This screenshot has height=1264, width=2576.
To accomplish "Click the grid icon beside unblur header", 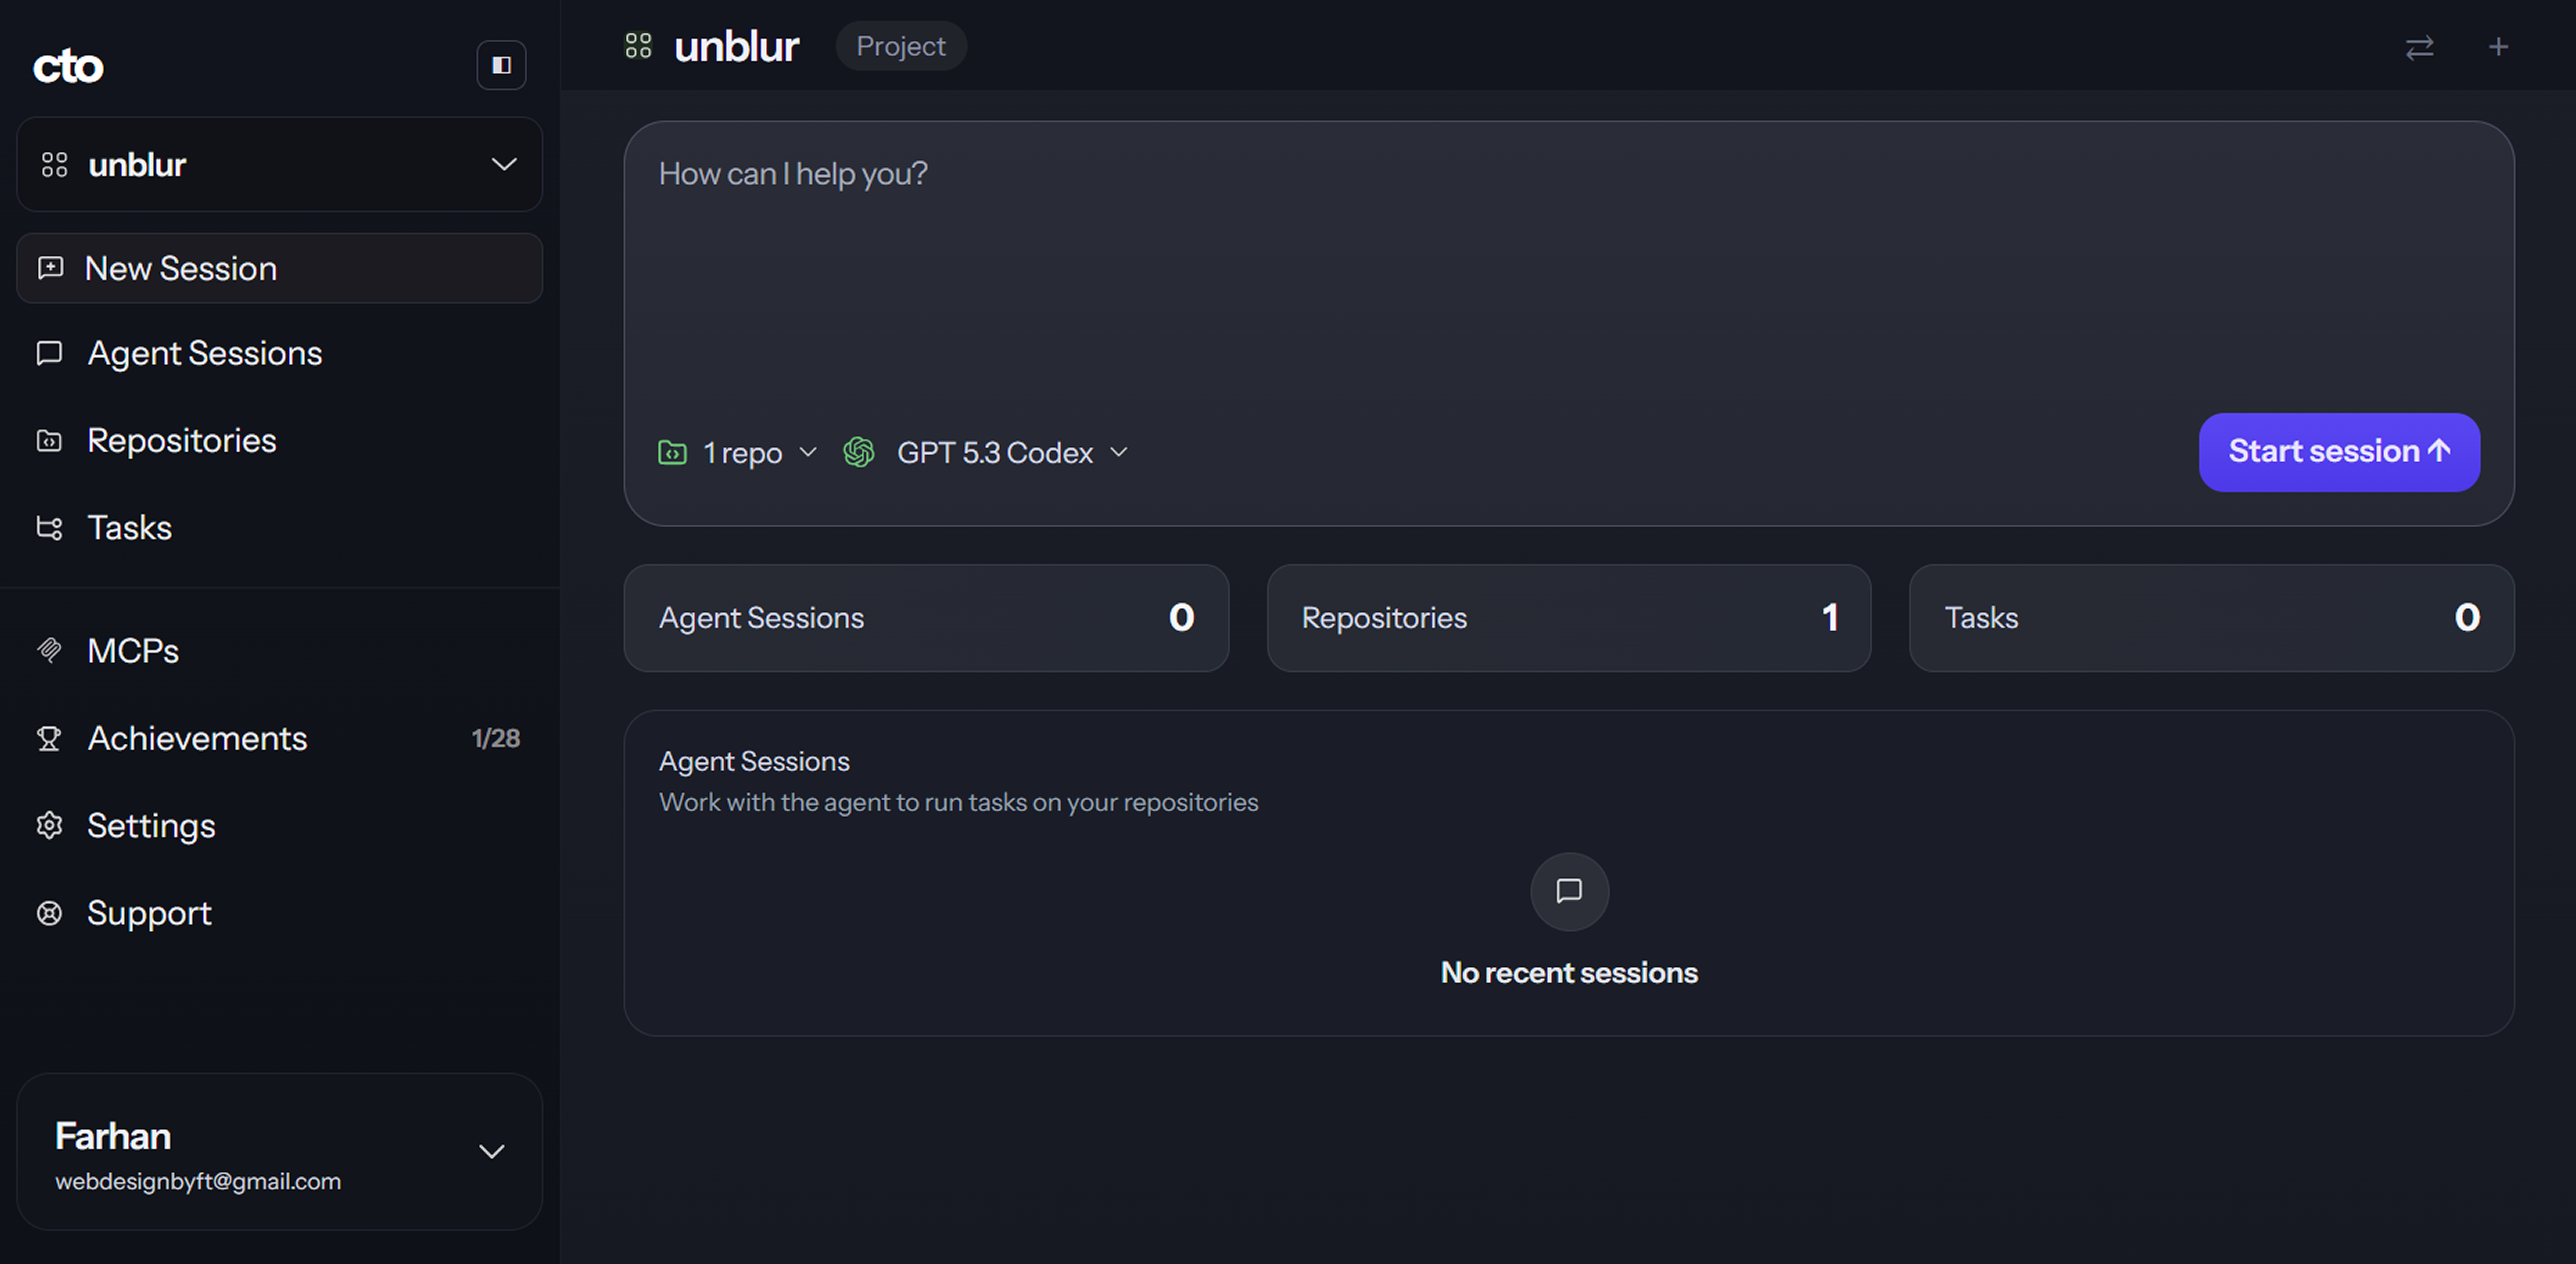I will coord(638,46).
